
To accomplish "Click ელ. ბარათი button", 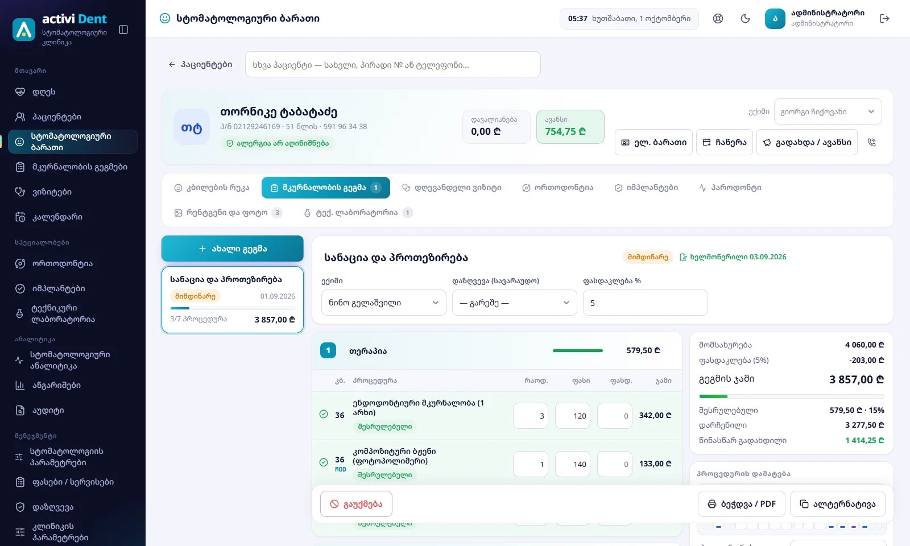I will pos(653,142).
